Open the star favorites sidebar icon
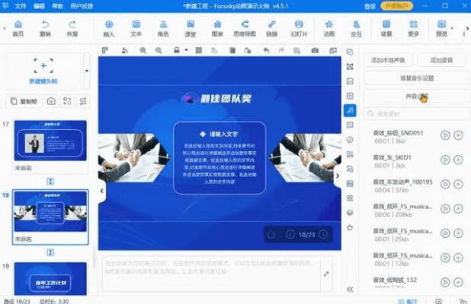Viewport: 471px width, 304px height. point(350,228)
